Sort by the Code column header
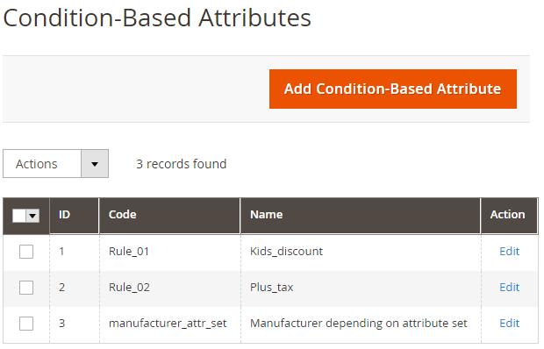 point(169,216)
